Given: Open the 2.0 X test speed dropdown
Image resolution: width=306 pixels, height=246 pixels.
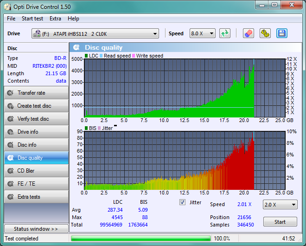Looking at the screenshot, I should pyautogui.click(x=280, y=205).
